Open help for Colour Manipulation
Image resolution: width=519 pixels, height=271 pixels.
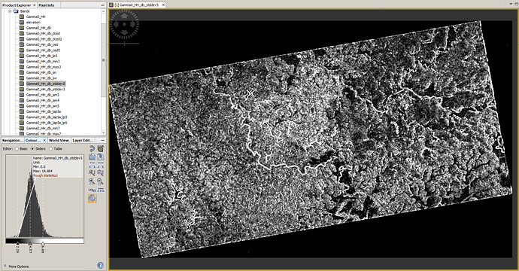(x=101, y=266)
